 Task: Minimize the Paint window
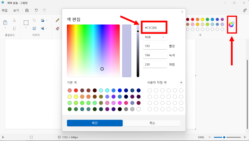(225, 3)
